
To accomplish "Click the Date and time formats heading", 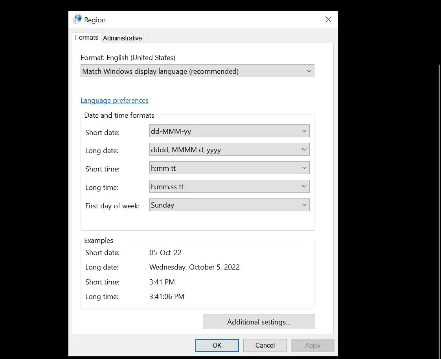I will point(119,115).
